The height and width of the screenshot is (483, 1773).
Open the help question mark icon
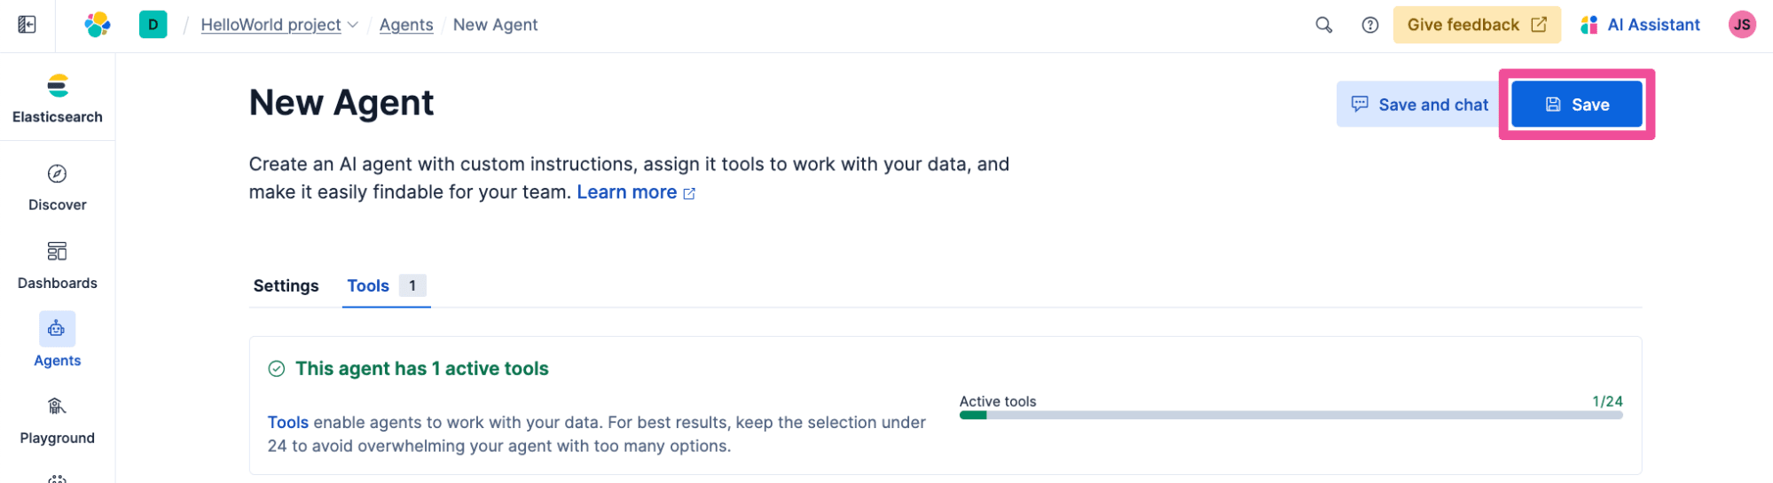(x=1369, y=25)
